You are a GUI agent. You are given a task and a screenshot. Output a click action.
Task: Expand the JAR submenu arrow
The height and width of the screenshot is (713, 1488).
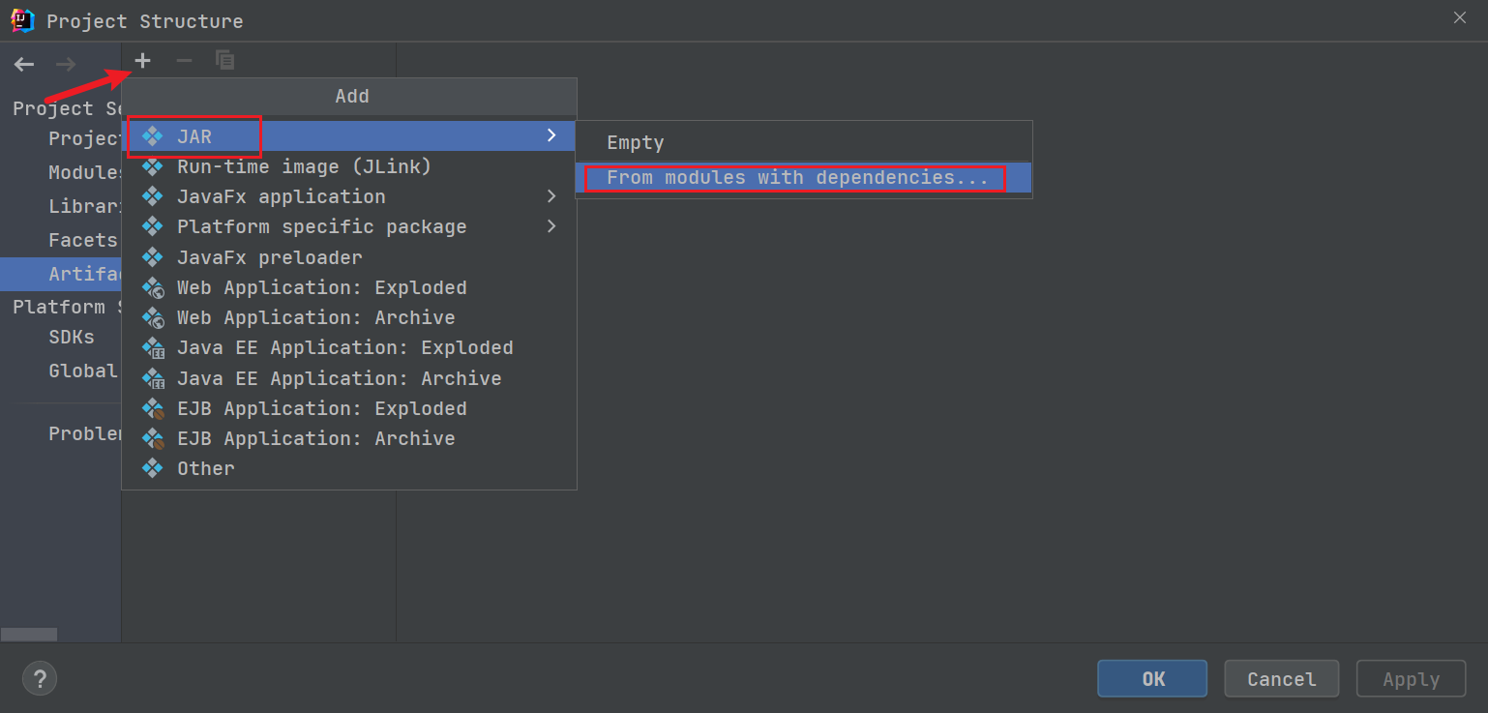[551, 135]
